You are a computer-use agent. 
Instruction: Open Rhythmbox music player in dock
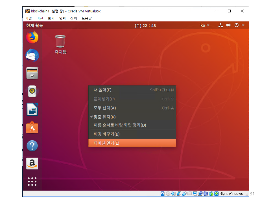32,91
